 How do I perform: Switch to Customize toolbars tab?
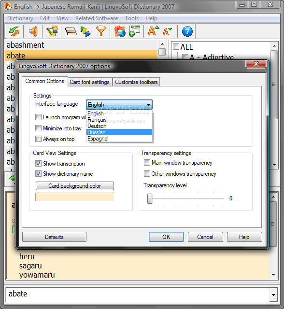136,82
